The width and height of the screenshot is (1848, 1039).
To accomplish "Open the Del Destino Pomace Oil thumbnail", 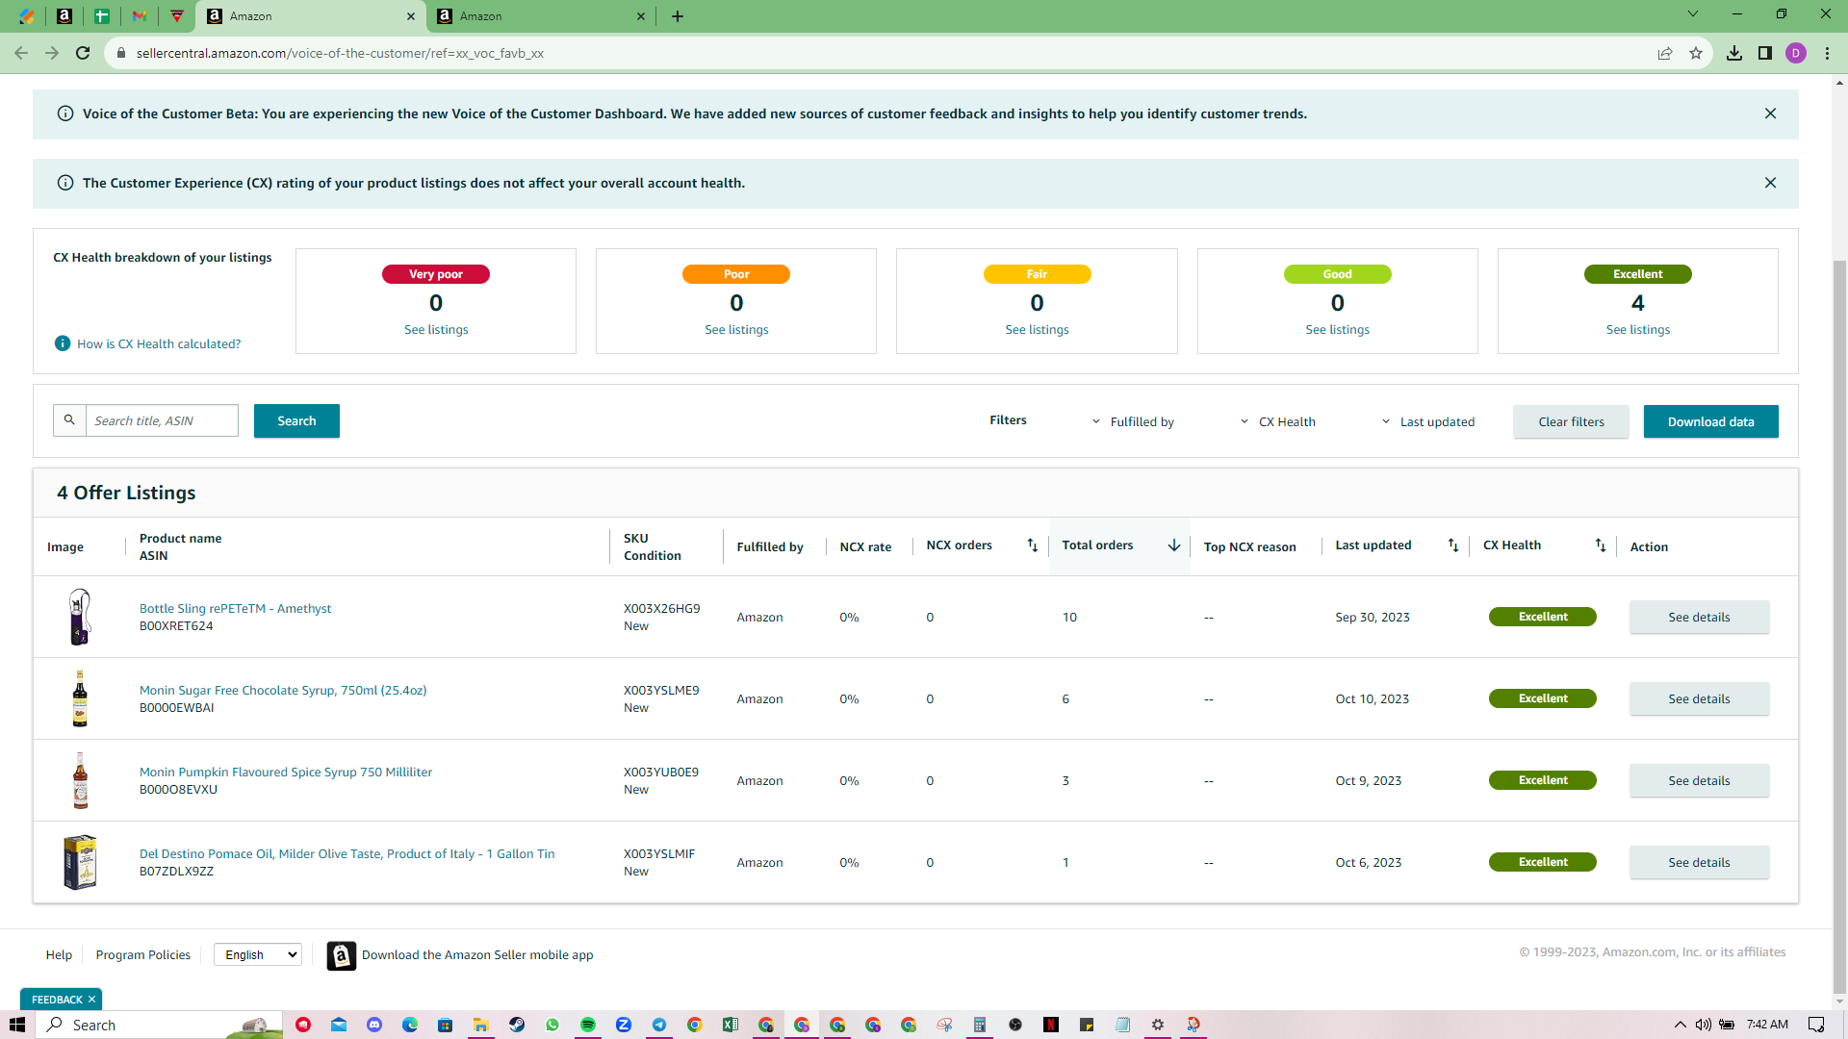I will tap(80, 862).
